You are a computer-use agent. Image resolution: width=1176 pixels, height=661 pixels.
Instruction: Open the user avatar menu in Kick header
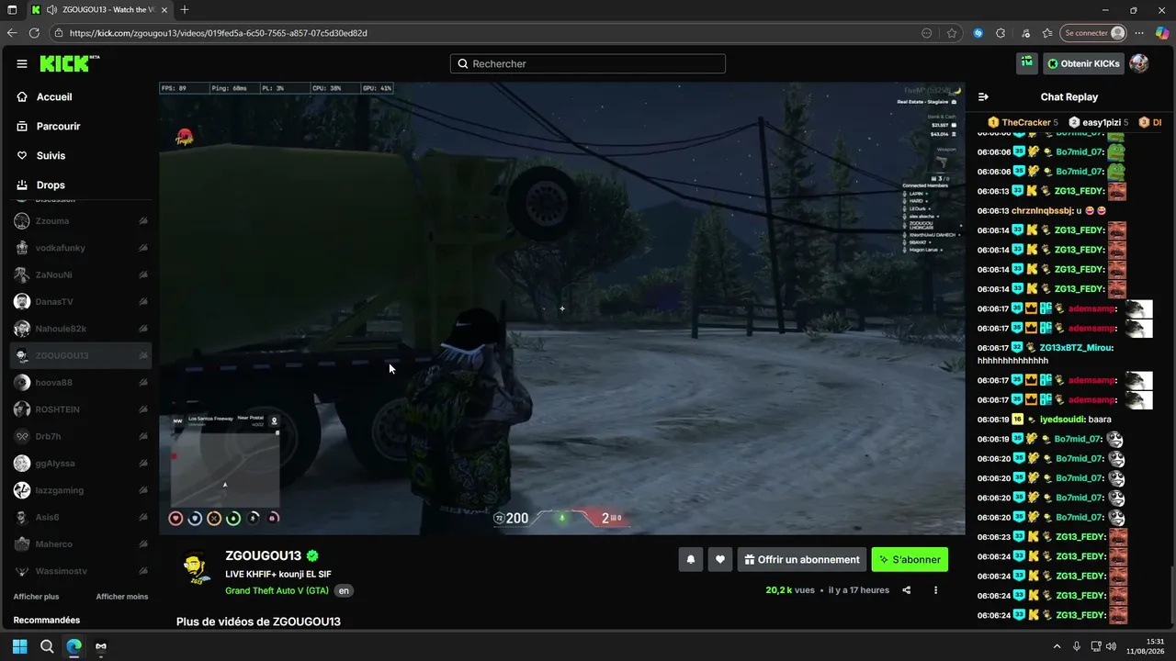coord(1139,63)
